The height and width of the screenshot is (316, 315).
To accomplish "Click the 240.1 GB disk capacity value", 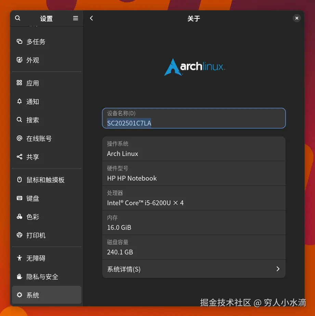I will pos(120,252).
